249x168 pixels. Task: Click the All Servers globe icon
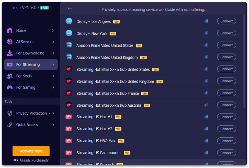(10, 42)
